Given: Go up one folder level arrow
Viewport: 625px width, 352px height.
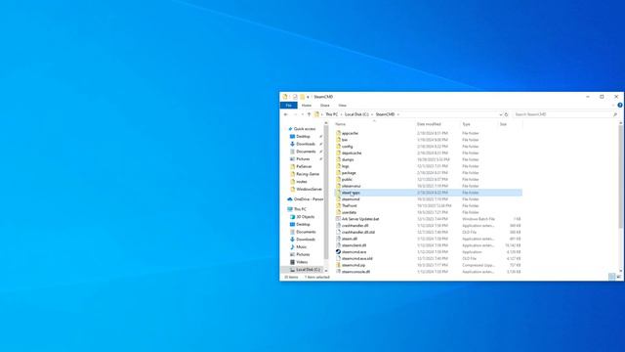Looking at the screenshot, I should [x=309, y=114].
